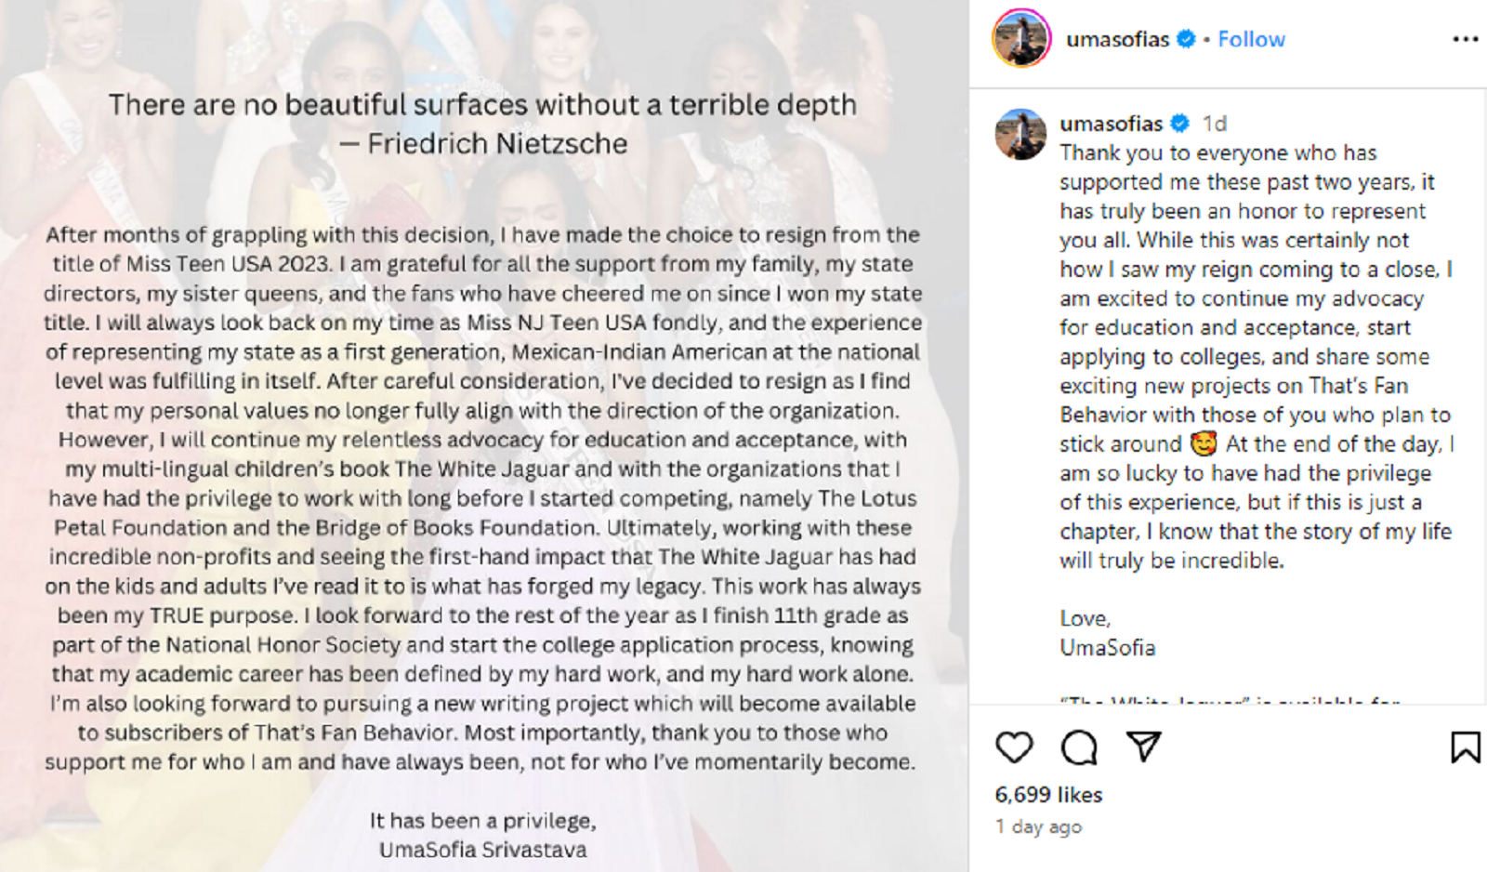Open the three-dot more options menu
The image size is (1487, 872).
point(1465,39)
